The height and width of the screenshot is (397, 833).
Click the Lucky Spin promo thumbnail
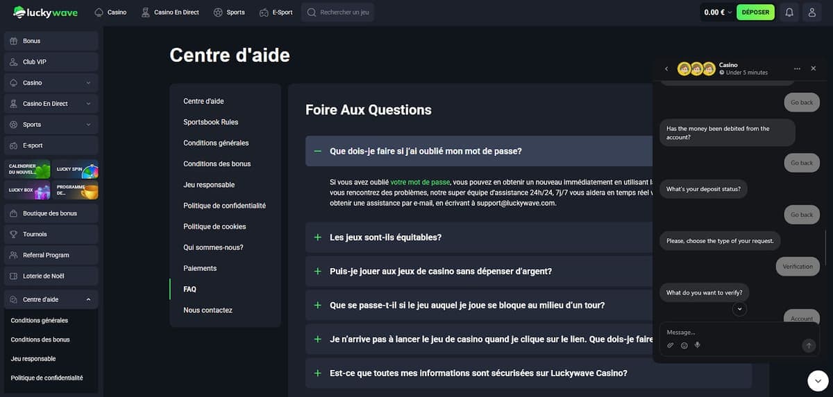coord(77,169)
